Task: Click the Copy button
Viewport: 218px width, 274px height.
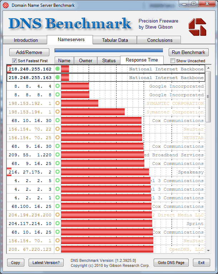Action: tap(15, 263)
